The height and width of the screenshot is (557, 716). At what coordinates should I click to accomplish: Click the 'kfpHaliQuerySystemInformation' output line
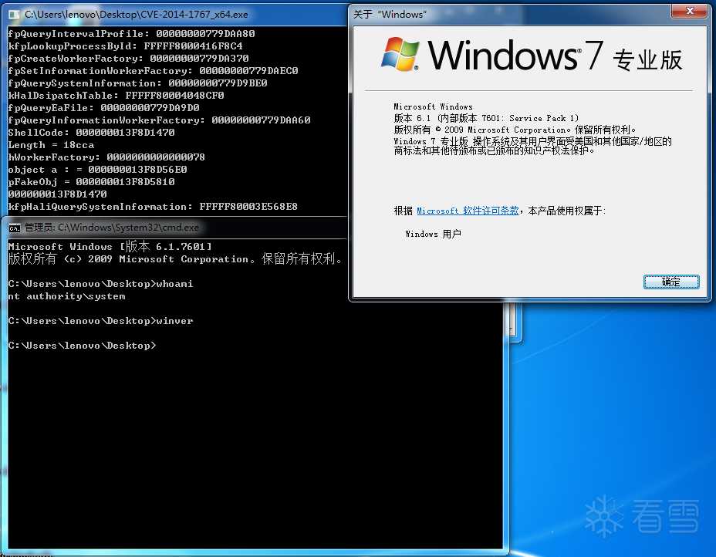click(153, 206)
